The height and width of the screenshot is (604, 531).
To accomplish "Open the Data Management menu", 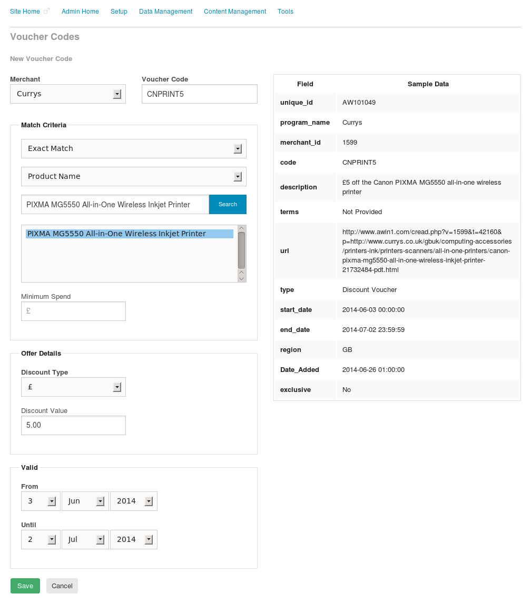I will (165, 12).
